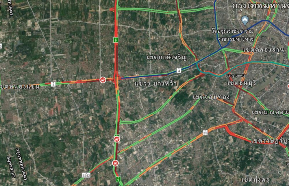Select the เขตภาษีเจริญ district label

click(167, 57)
